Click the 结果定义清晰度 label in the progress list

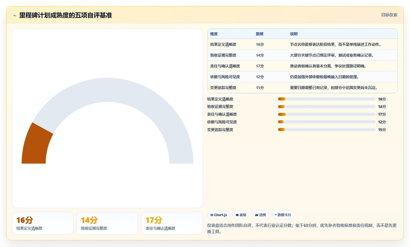tap(220, 99)
